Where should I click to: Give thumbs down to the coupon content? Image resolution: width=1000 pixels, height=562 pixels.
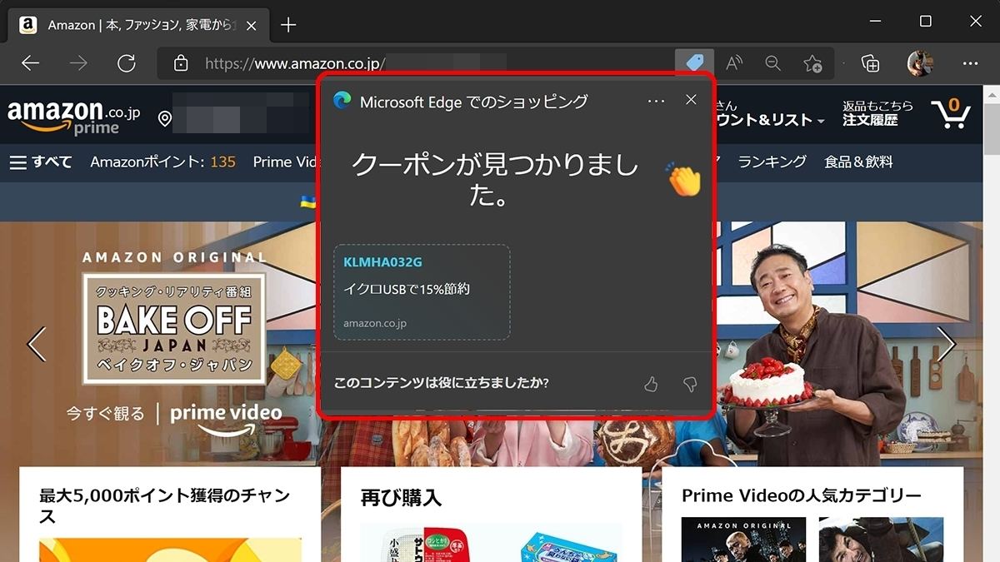tap(689, 384)
